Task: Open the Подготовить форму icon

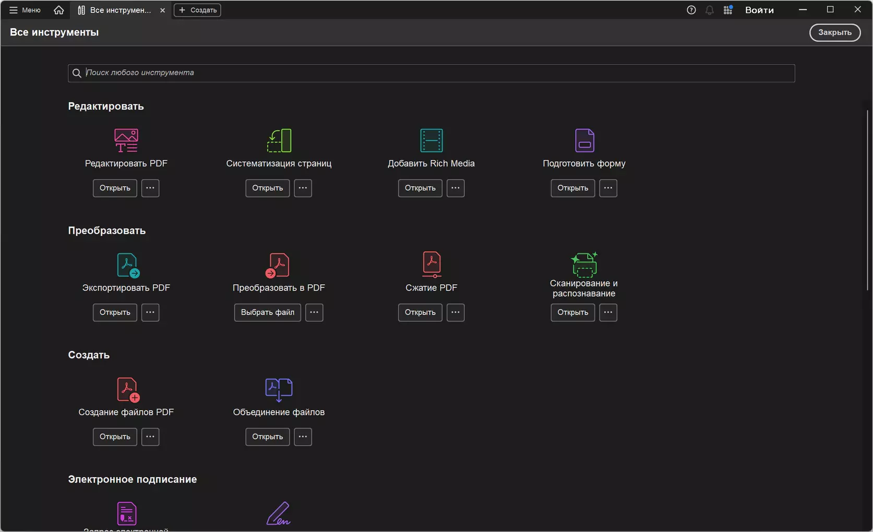Action: [x=584, y=140]
